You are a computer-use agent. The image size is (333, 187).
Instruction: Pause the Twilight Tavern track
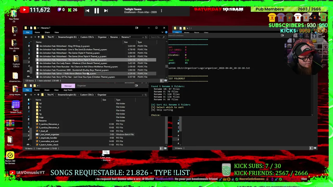tap(97, 11)
